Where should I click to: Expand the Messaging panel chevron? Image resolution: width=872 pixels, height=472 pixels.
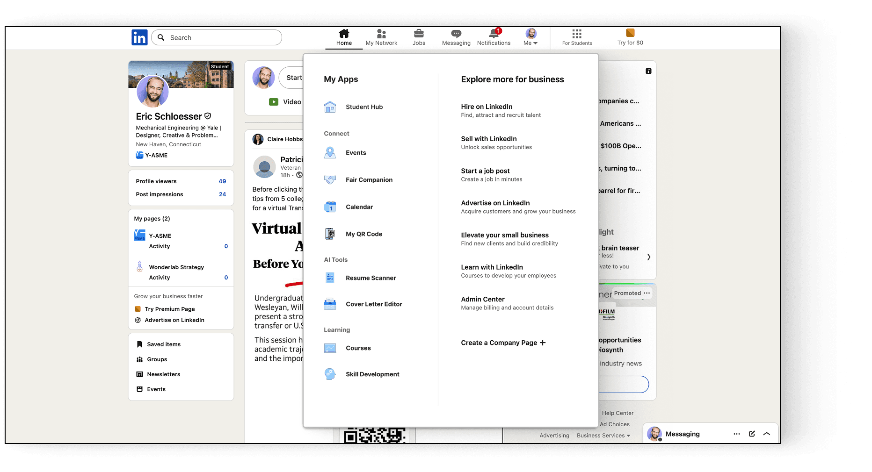click(767, 434)
